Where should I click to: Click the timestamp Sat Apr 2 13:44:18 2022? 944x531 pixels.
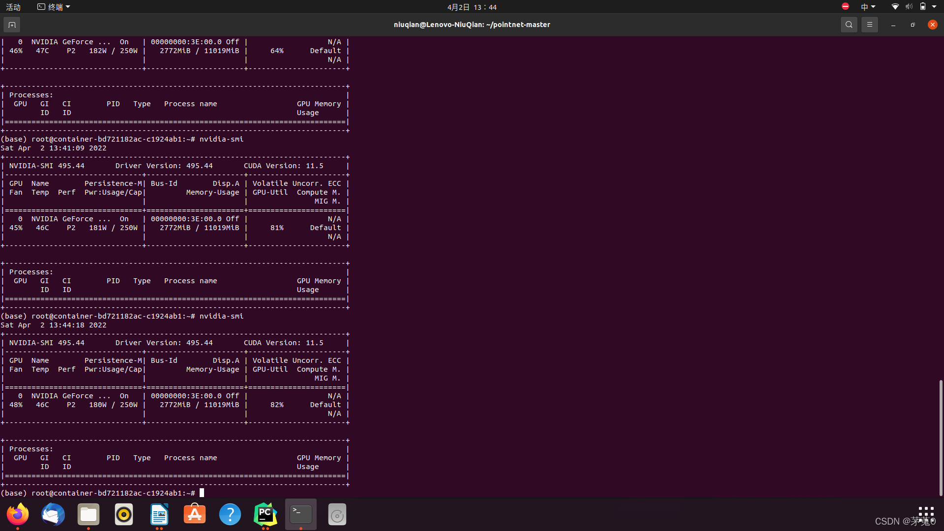click(54, 325)
